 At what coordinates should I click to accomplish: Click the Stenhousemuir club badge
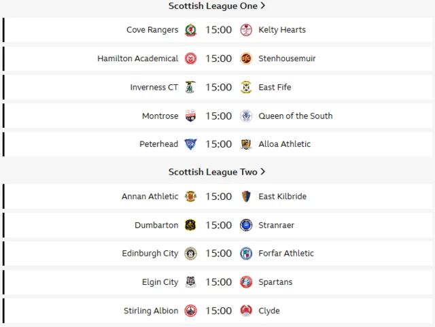[246, 58]
